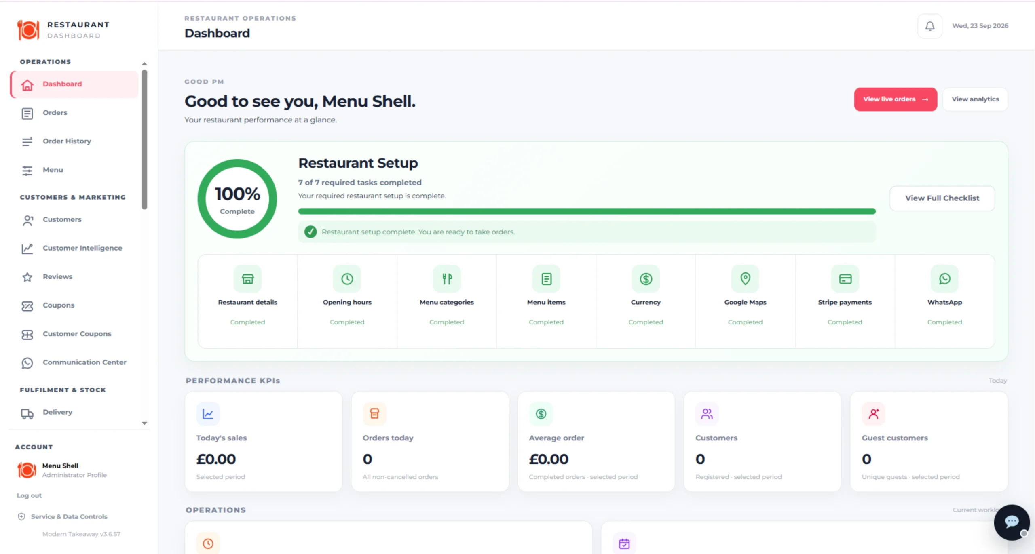1035x554 pixels.
Task: Click the Opening hours clock icon
Action: coord(347,278)
